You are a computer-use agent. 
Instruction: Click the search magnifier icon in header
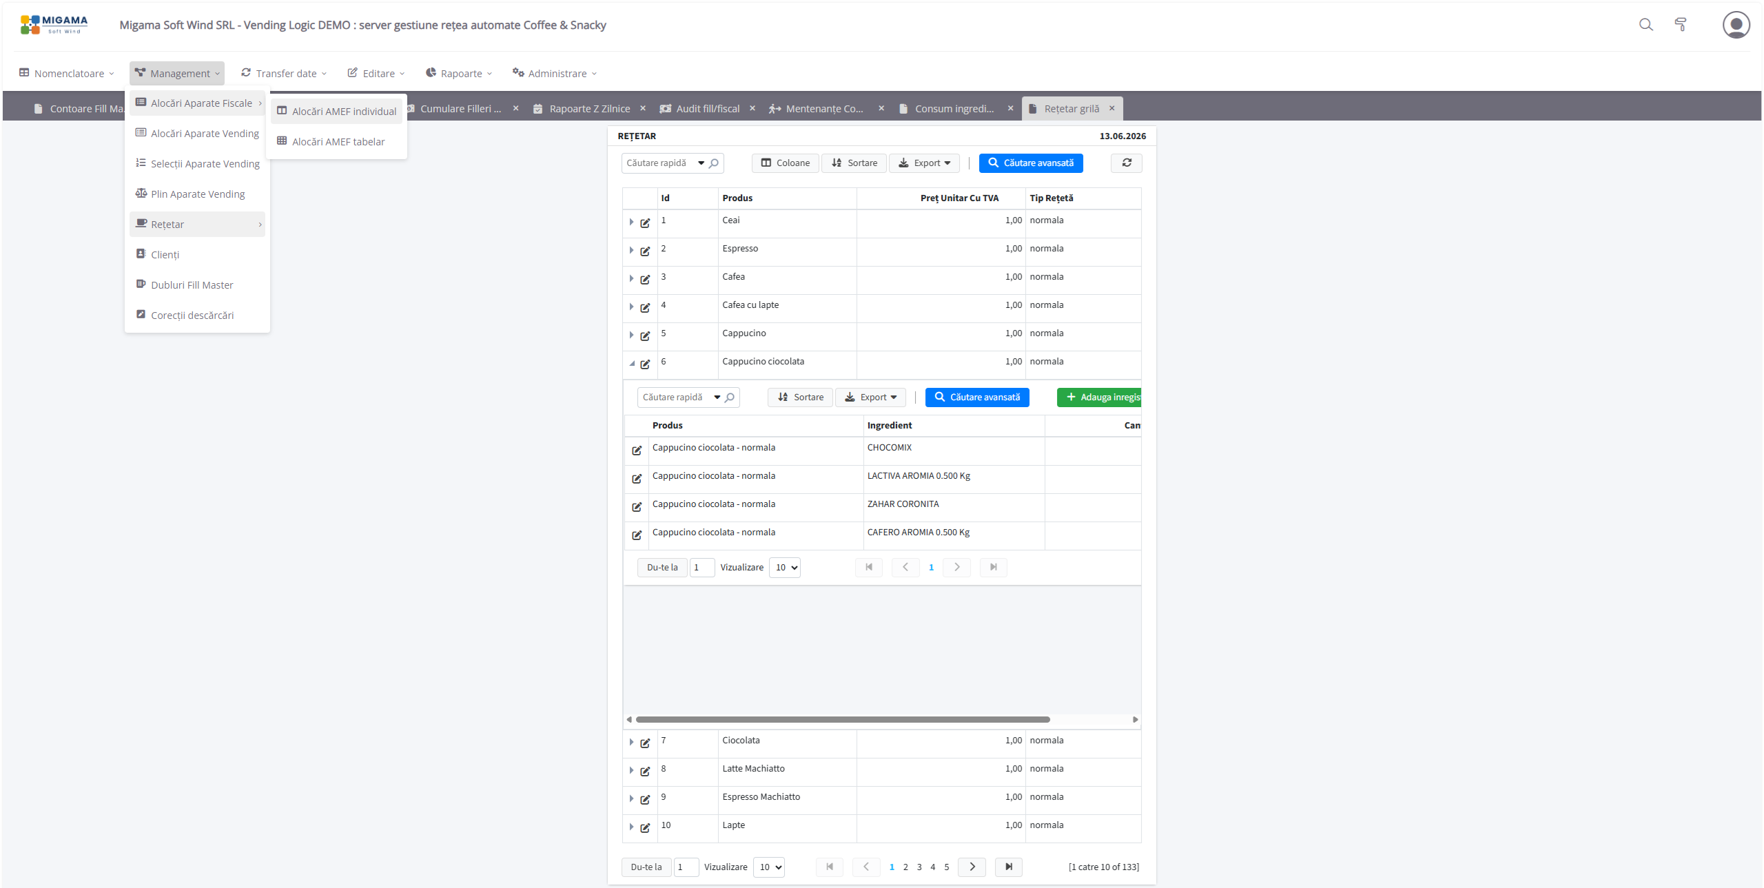click(x=1645, y=25)
